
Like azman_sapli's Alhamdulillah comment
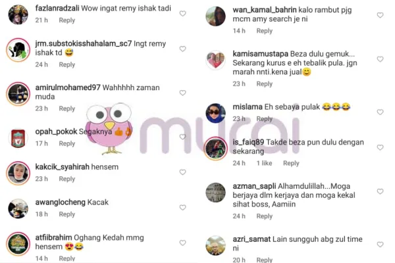380,191
